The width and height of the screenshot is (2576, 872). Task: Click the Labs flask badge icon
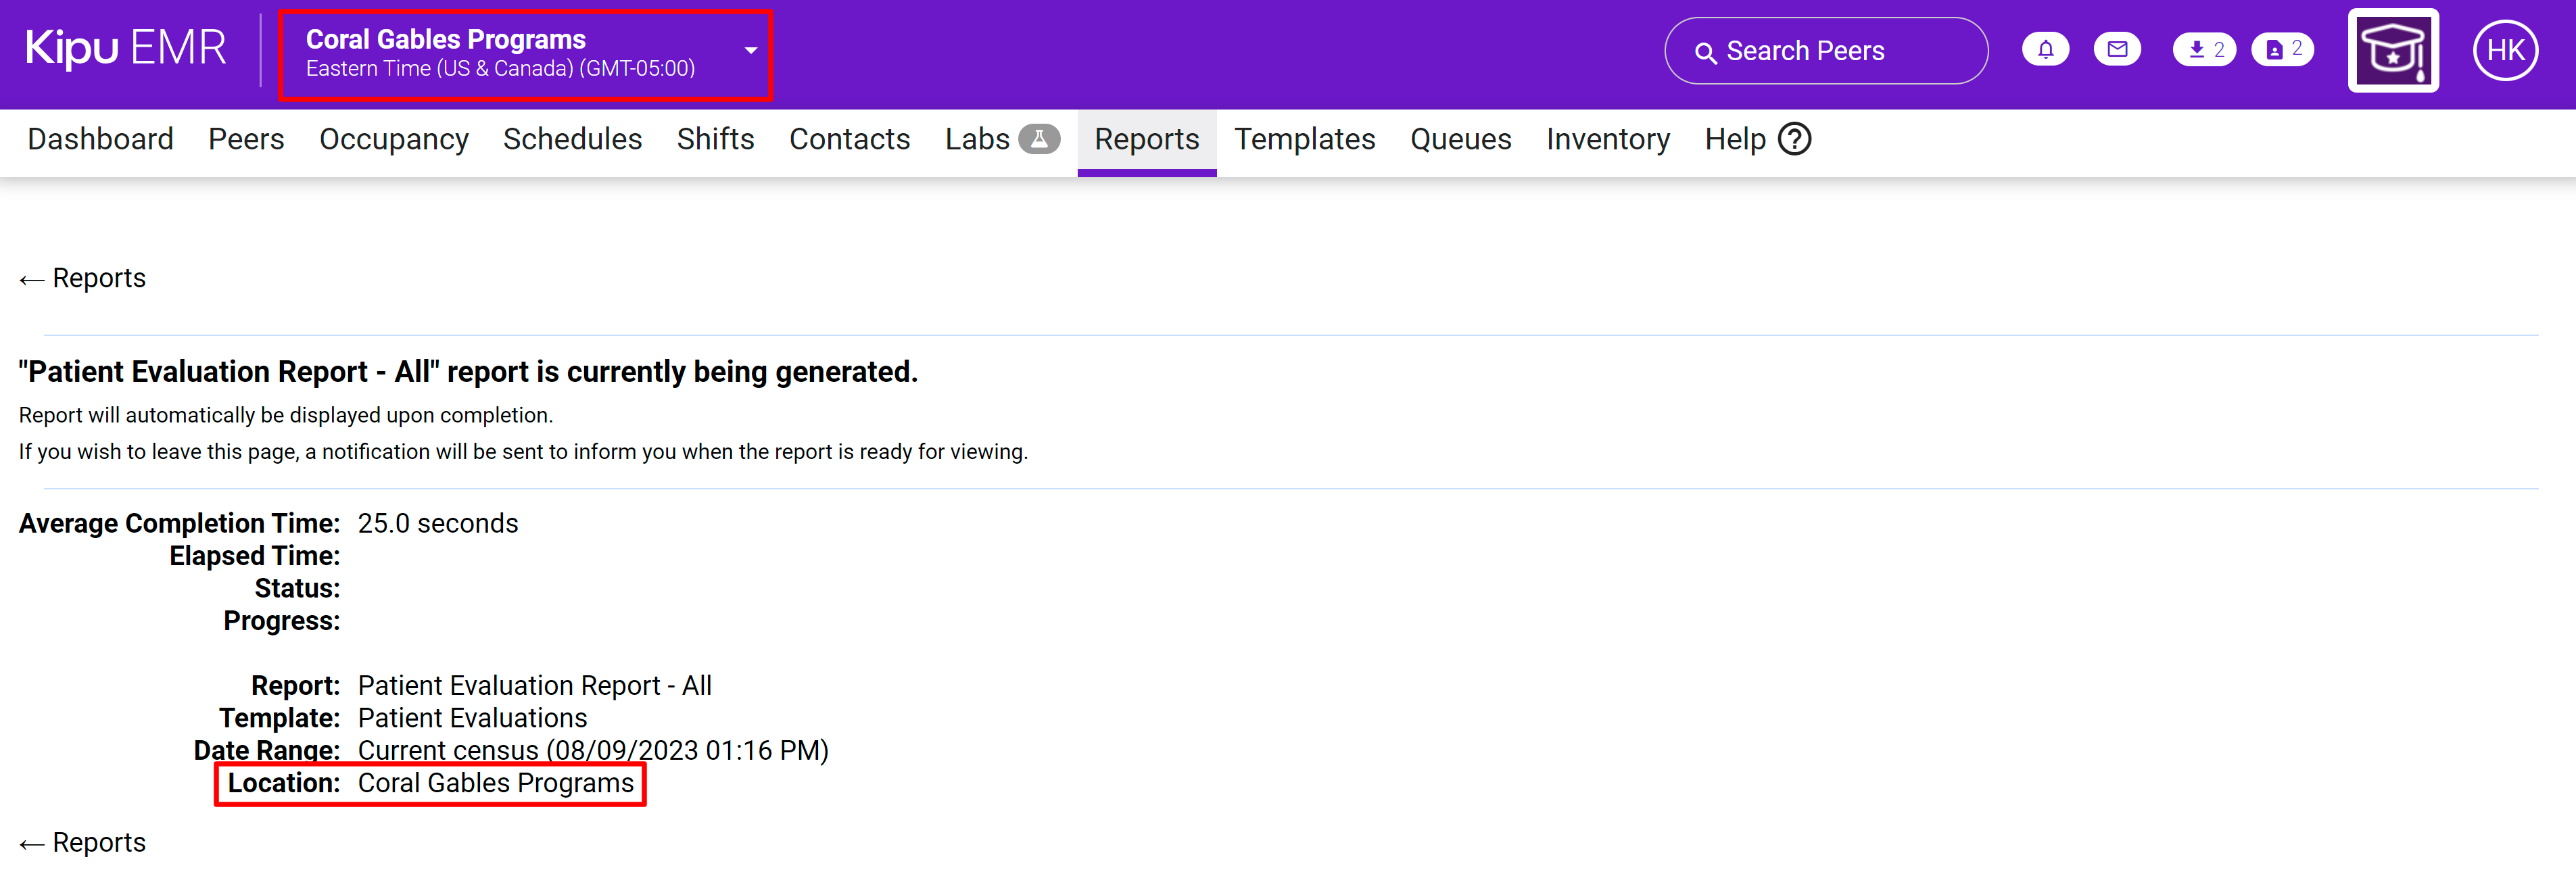click(1039, 139)
